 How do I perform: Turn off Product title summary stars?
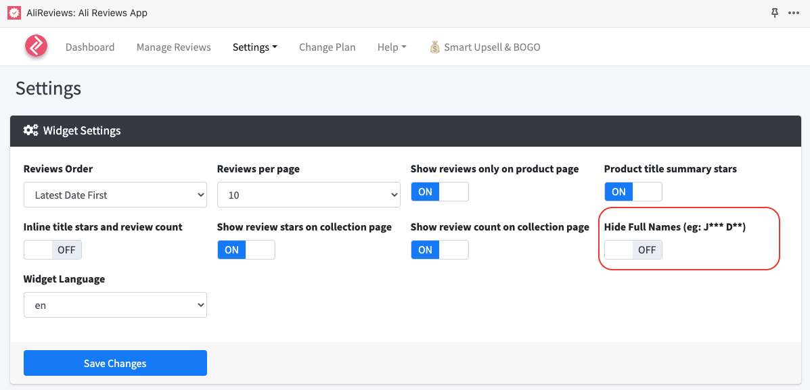pyautogui.click(x=633, y=192)
